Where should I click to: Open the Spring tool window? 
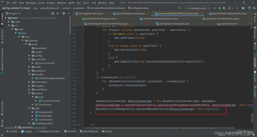pos(107,131)
